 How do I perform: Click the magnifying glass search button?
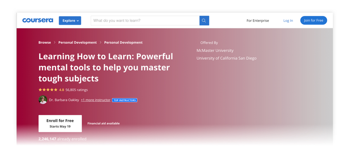point(204,21)
